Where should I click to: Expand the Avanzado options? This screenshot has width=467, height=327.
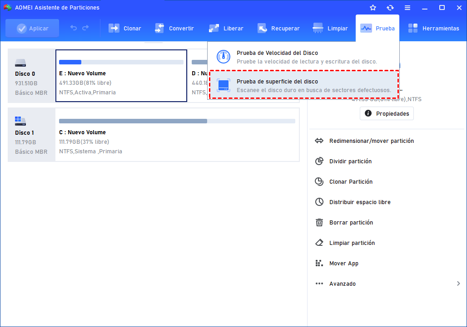[387, 283]
